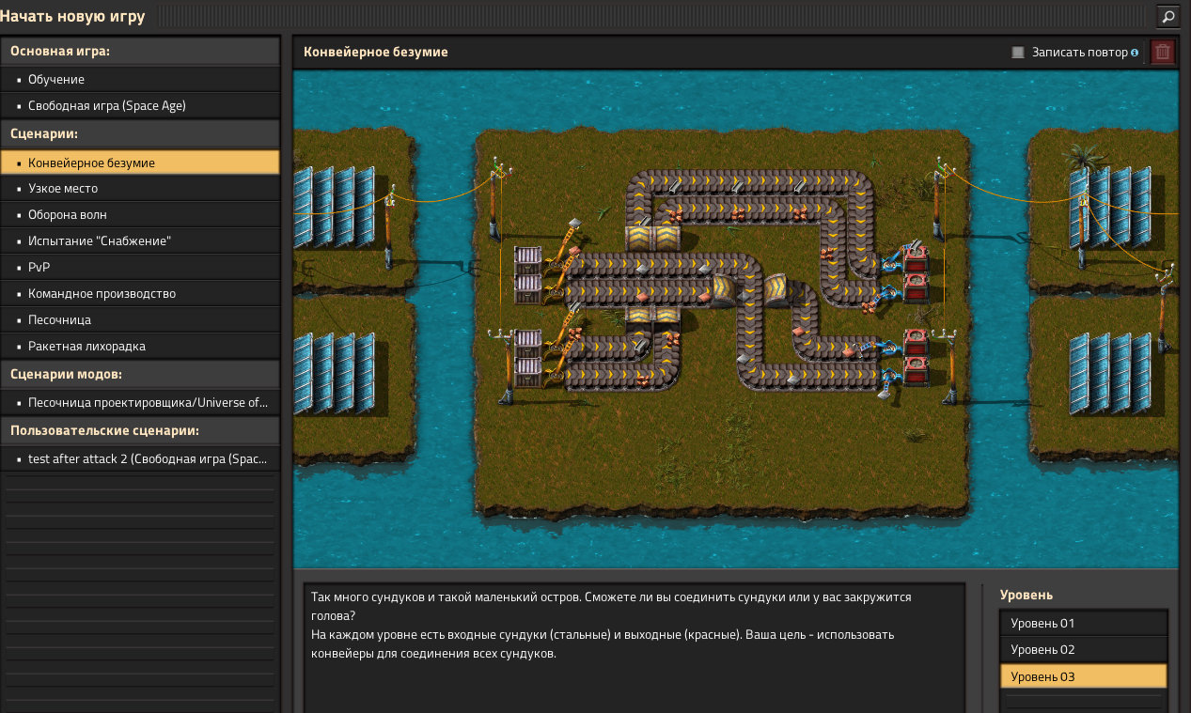Viewport: 1191px width, 713px height.
Task: Select test after attack 2 user scenario
Action: (141, 459)
